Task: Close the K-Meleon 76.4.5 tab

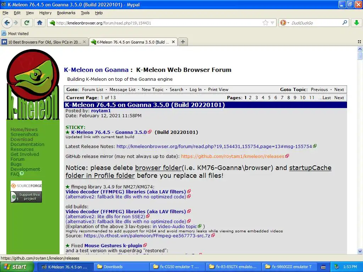Action: tap(173, 42)
